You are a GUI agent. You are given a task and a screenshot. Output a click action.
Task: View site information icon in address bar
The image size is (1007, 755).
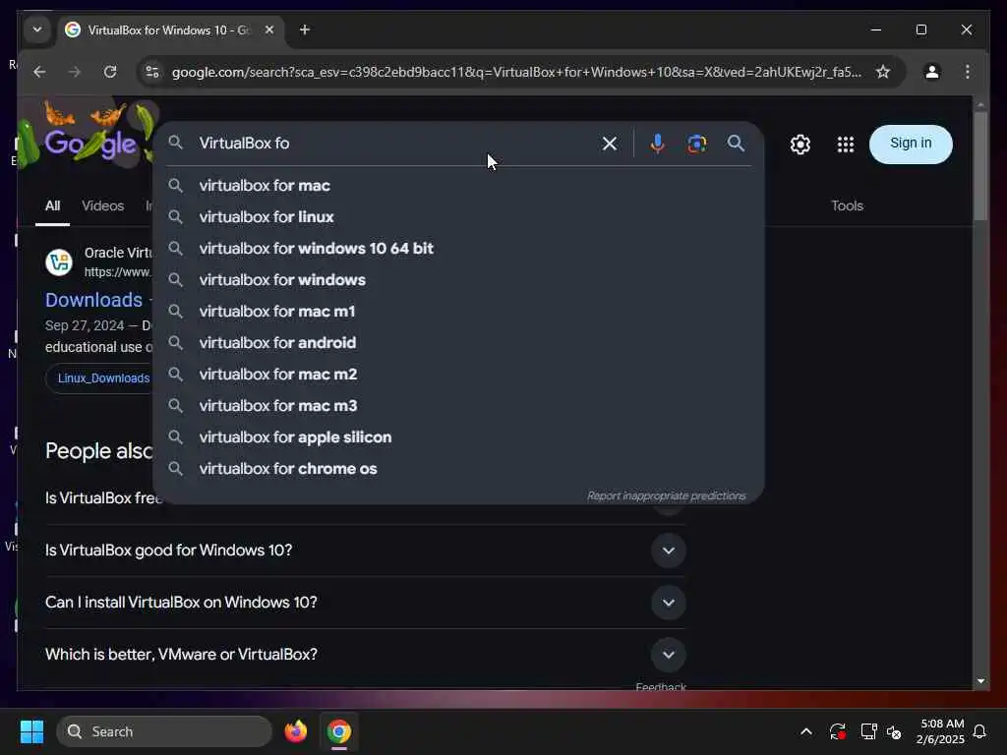tap(152, 72)
